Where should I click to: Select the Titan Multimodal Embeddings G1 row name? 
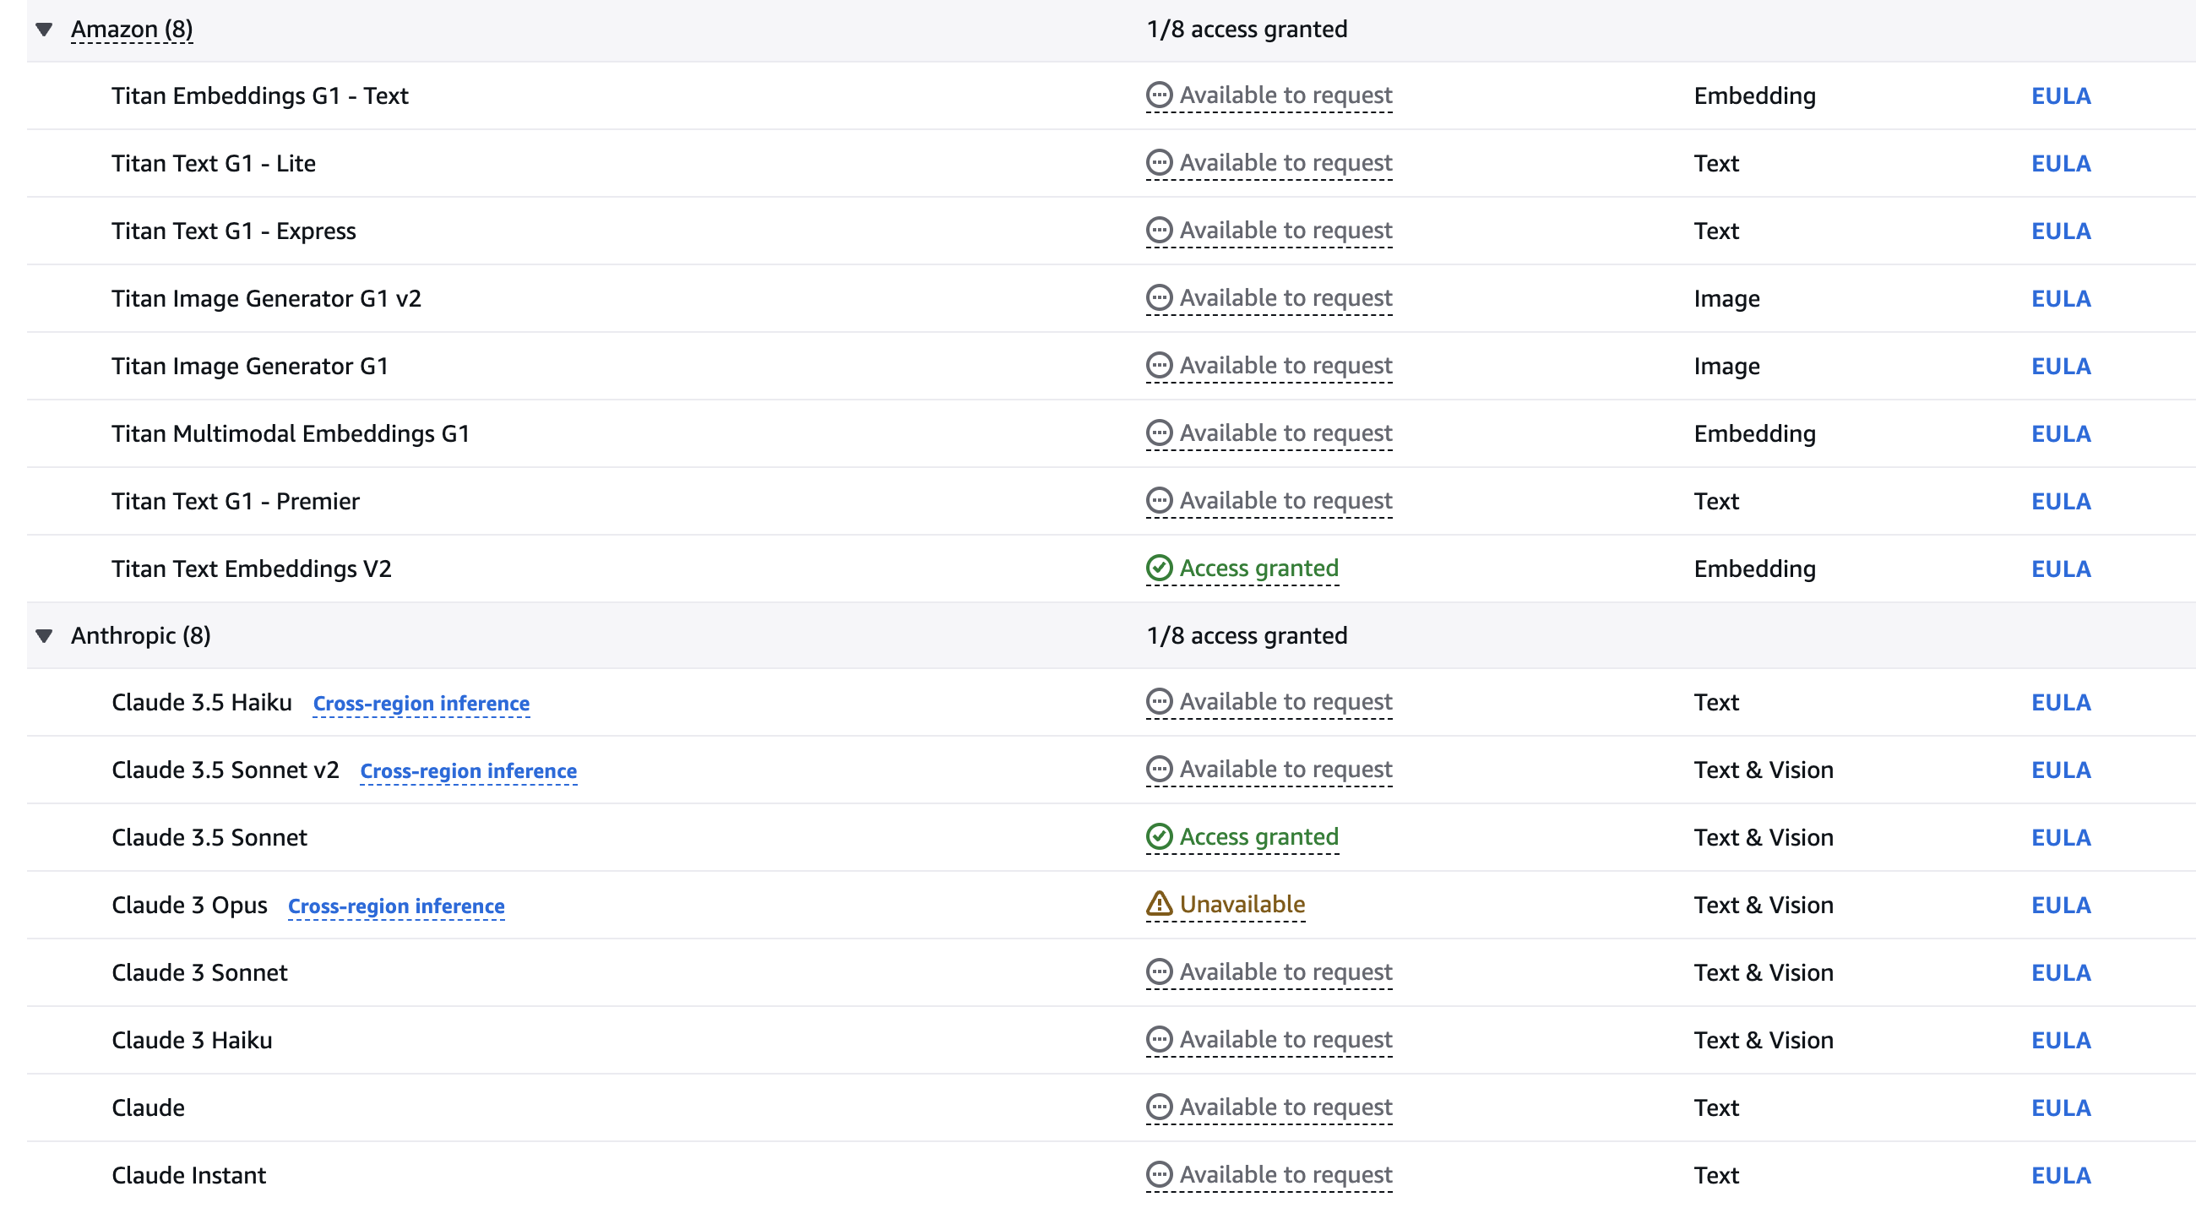pos(291,434)
